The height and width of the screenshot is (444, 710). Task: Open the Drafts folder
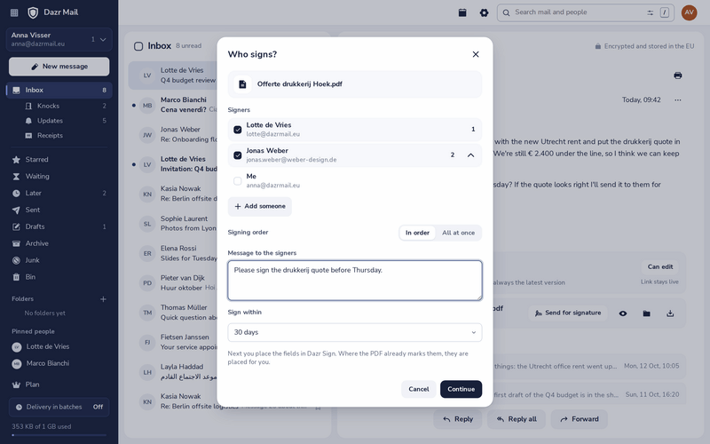(59, 226)
